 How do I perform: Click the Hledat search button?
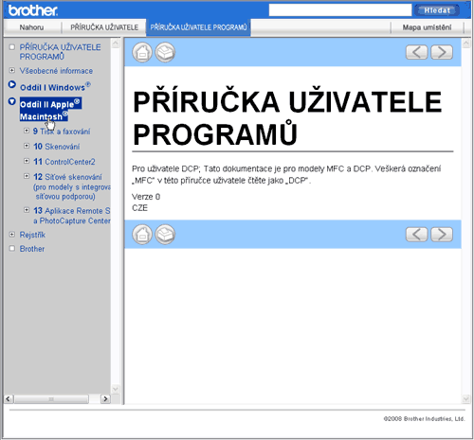[x=437, y=10]
